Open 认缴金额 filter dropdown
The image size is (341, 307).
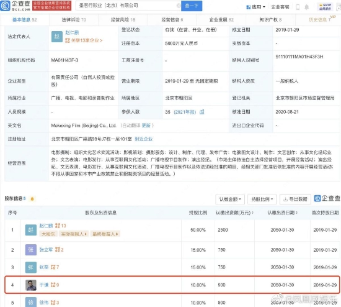pyautogui.click(x=230, y=199)
